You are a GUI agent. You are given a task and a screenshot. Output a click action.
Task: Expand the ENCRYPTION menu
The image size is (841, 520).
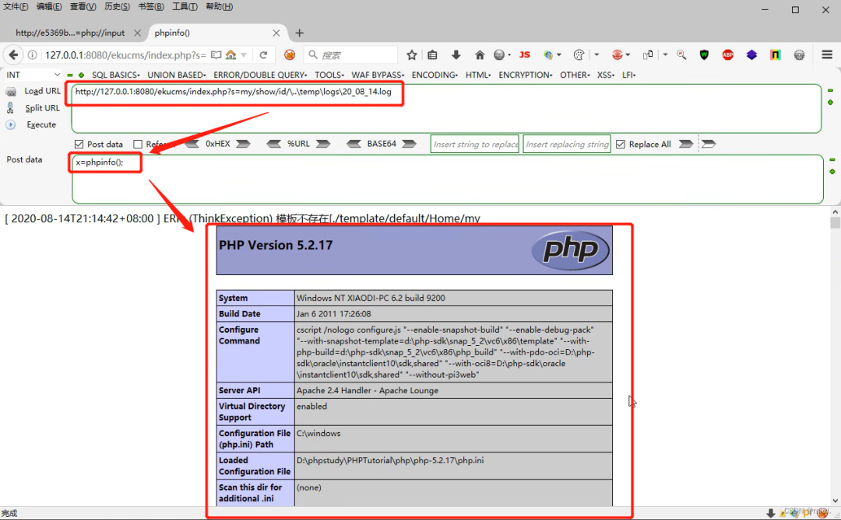tap(525, 75)
